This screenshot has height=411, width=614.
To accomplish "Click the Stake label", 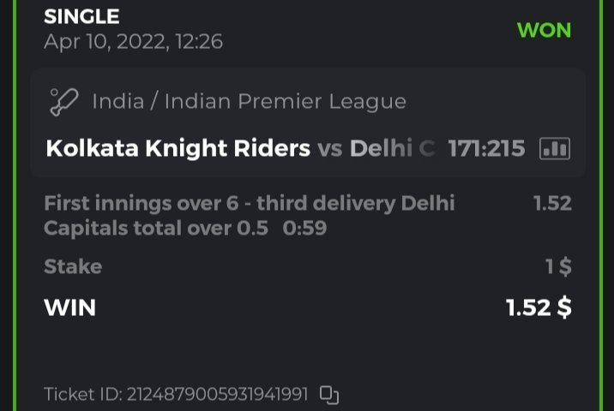I will click(73, 266).
